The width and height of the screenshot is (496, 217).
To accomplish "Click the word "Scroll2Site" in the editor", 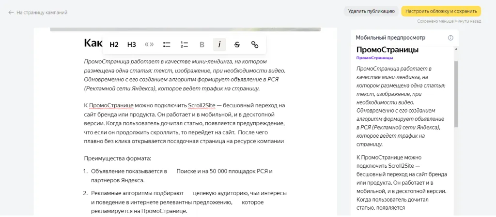I will (x=202, y=105).
